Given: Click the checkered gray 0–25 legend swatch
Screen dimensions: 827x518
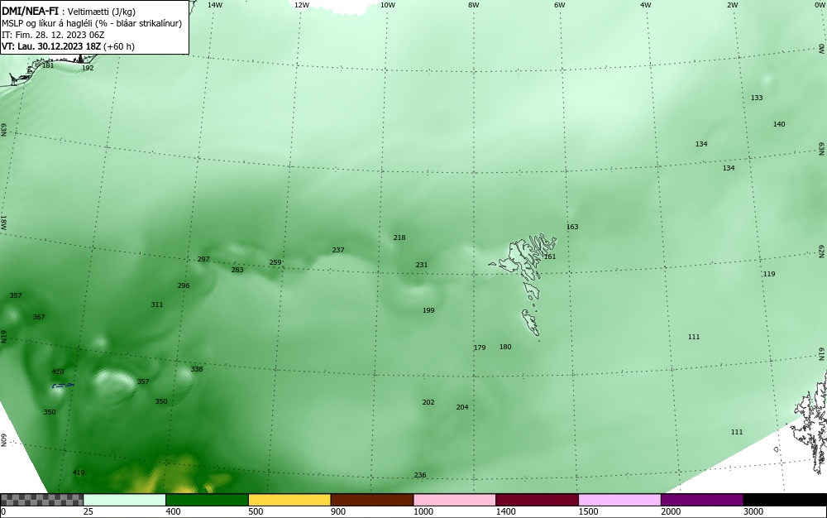Looking at the screenshot, I should [x=41, y=500].
